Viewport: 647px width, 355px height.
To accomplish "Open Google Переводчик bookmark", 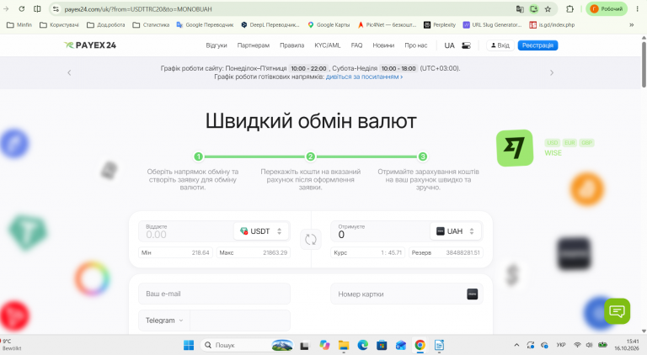I will click(205, 24).
